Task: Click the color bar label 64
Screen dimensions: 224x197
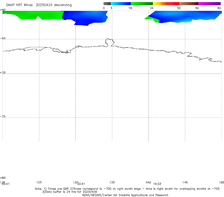Action: [x=197, y=8]
